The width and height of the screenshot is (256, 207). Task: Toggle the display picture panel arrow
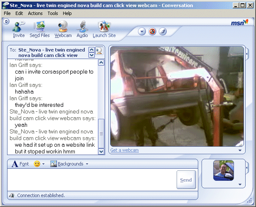point(247,168)
